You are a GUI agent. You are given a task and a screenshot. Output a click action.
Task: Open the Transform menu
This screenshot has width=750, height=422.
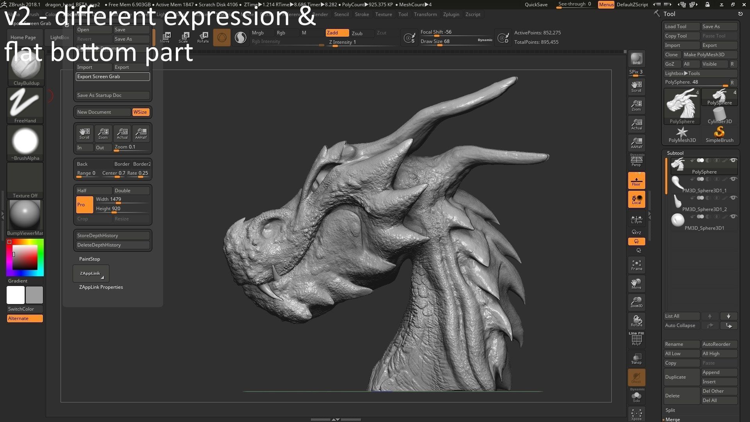tap(425, 14)
